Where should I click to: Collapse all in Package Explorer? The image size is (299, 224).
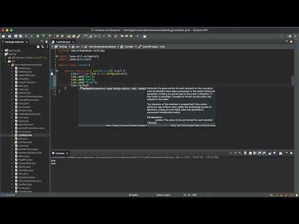(38, 47)
